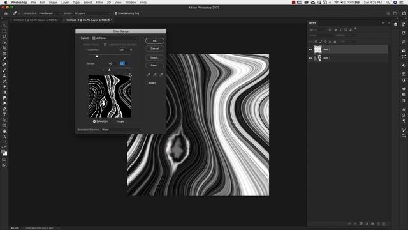Enable the Invert checkbox
The image size is (408, 230).
[x=147, y=83]
